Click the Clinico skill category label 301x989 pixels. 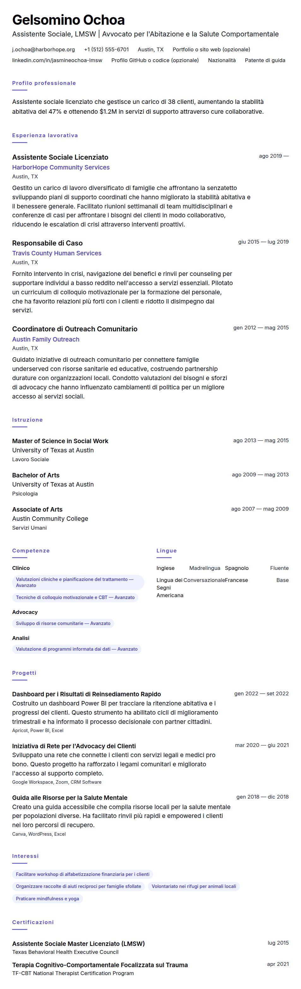[21, 568]
